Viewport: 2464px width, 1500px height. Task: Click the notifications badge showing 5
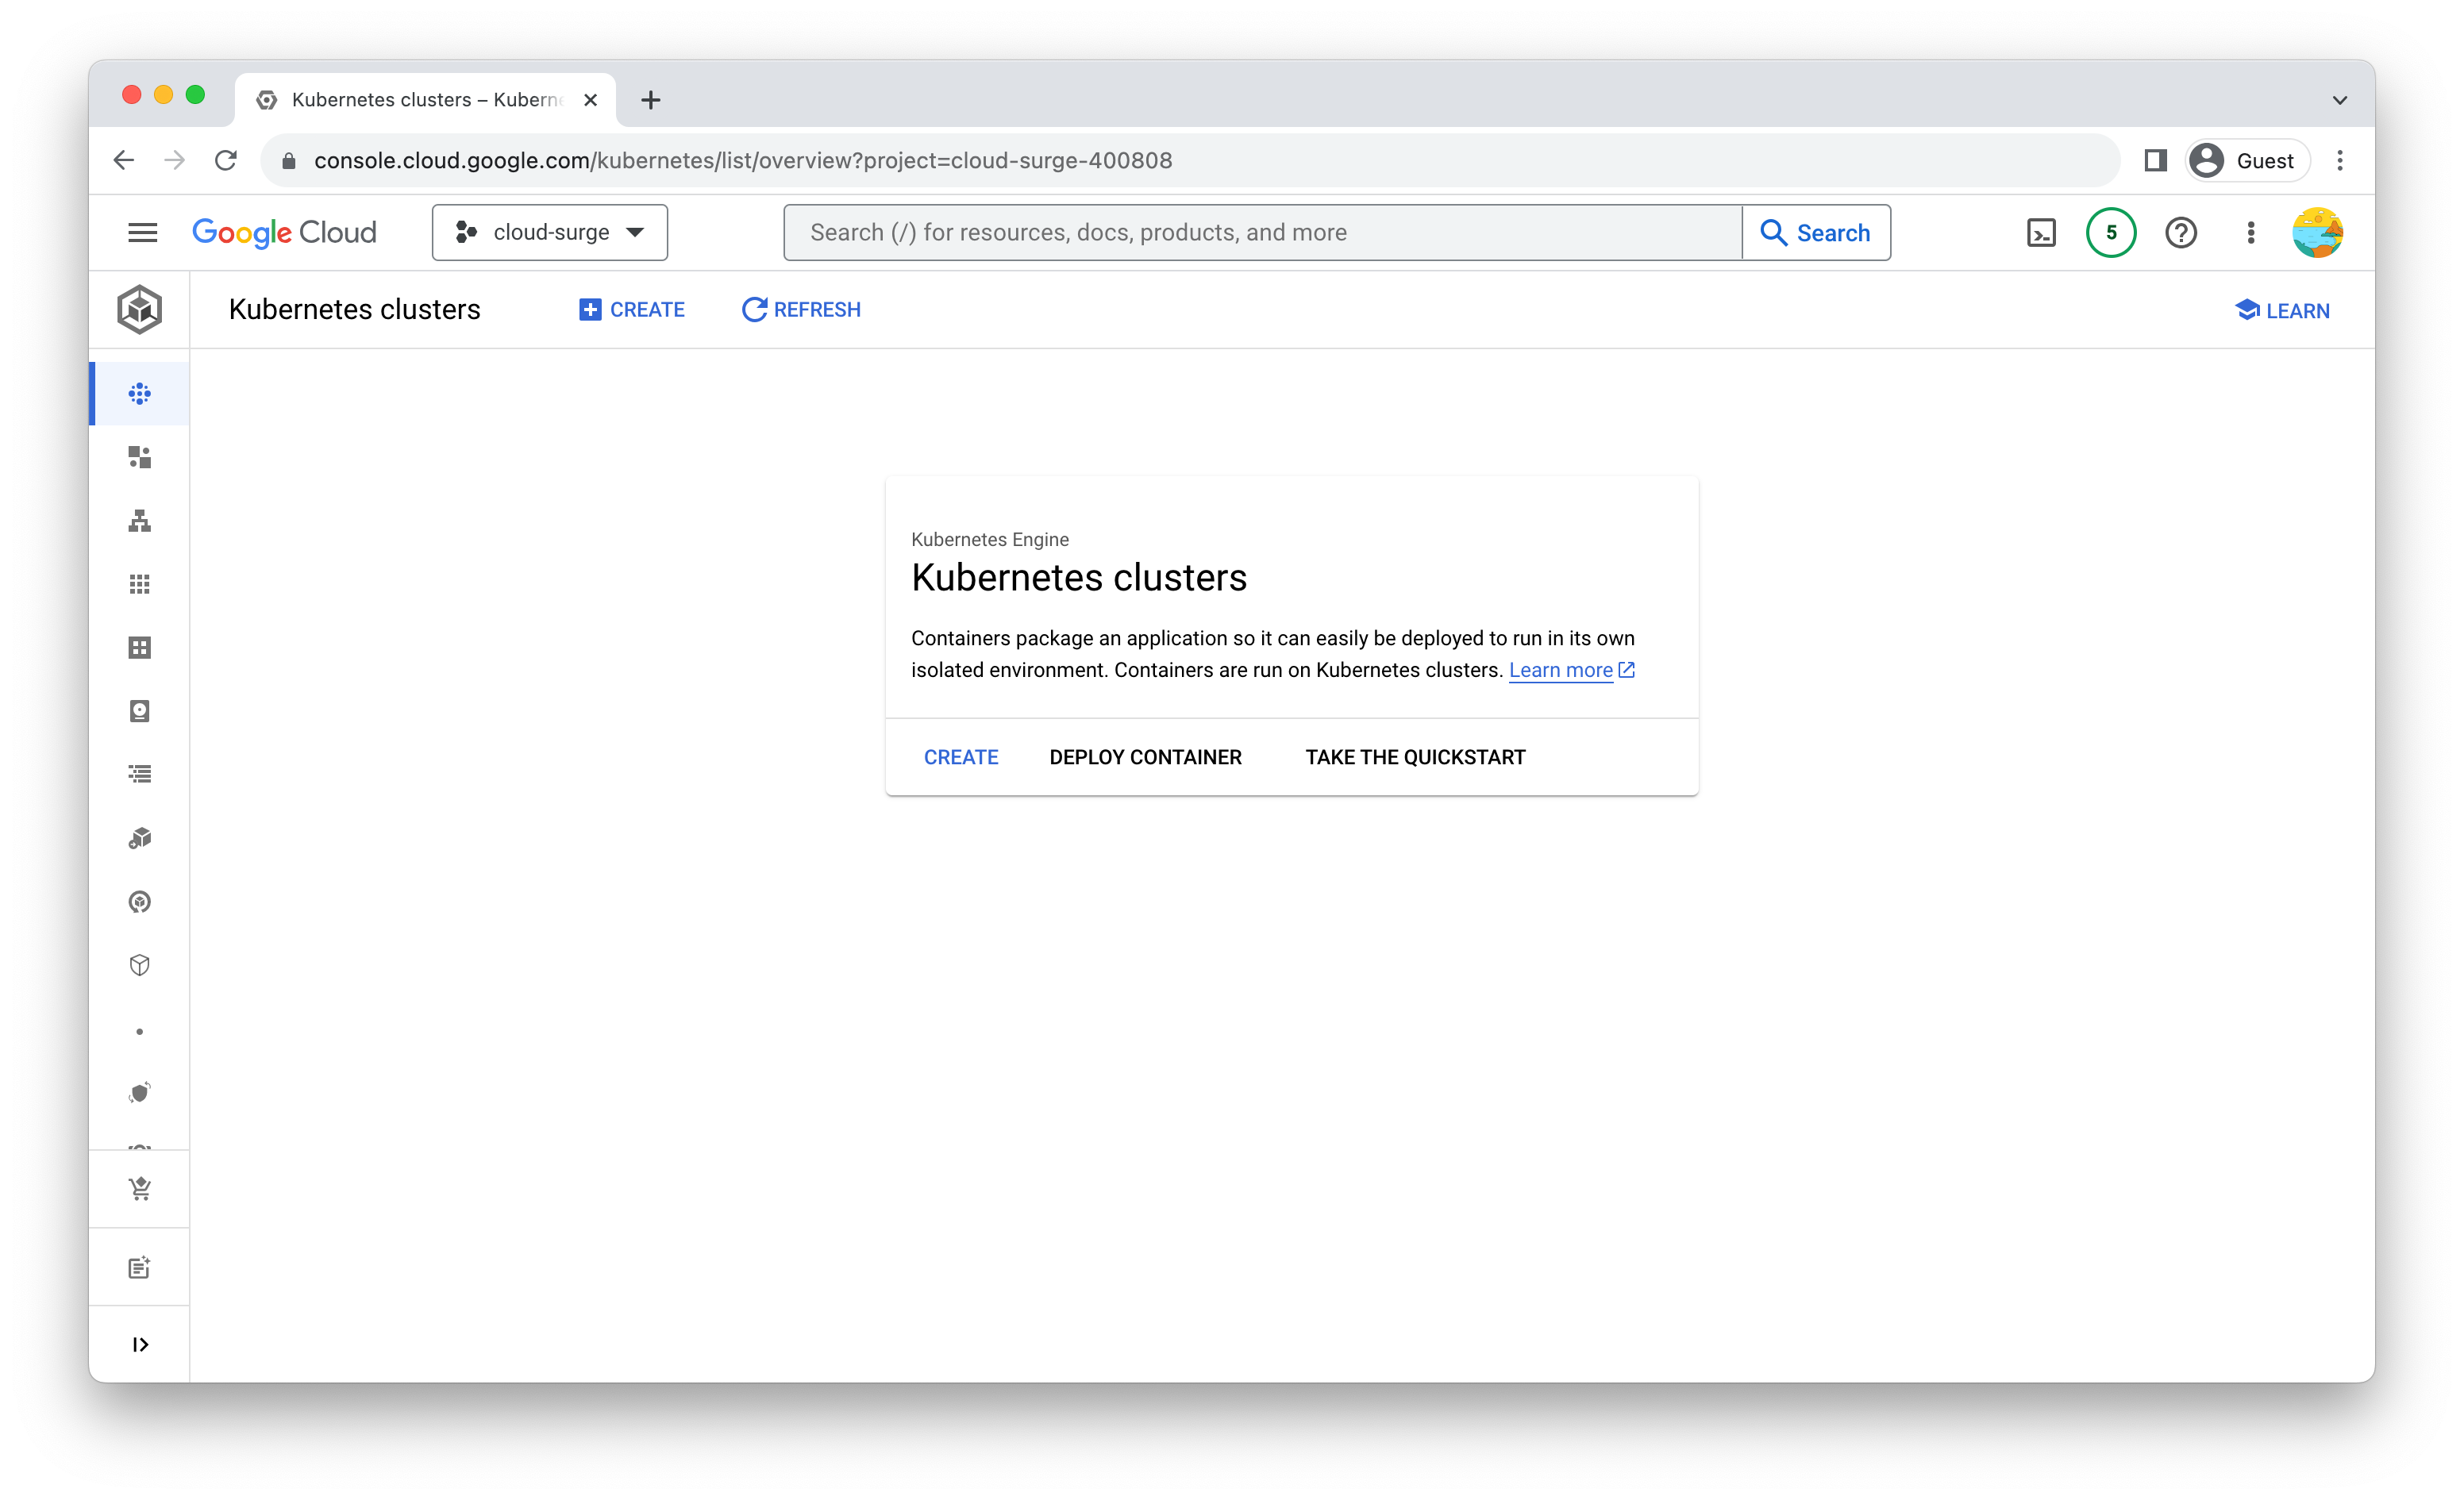tap(2110, 231)
